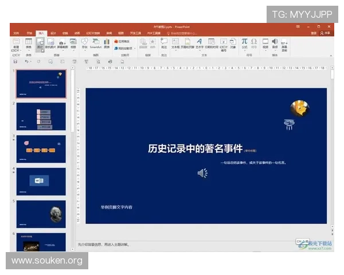Insert 幻灯片编号 slide number
Viewport: 344px width, 275px height.
pos(224,45)
